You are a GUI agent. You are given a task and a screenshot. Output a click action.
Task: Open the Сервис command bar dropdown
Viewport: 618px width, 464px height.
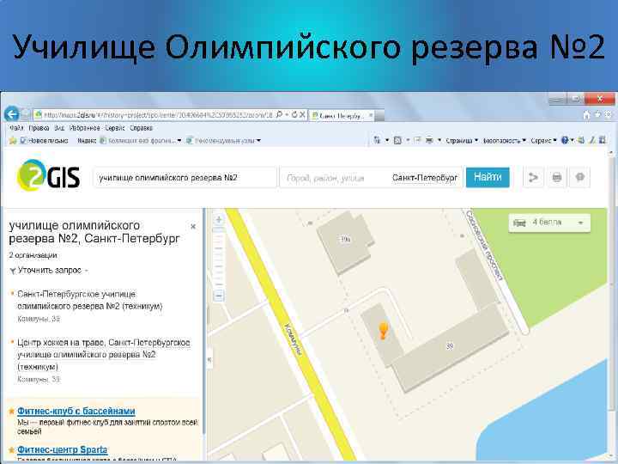[543, 140]
